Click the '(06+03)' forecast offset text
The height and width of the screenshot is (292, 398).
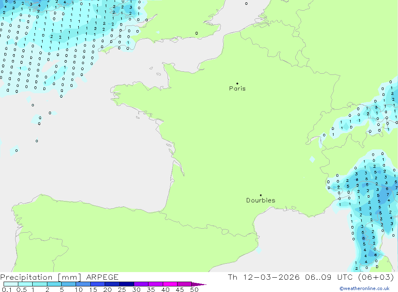point(376,277)
